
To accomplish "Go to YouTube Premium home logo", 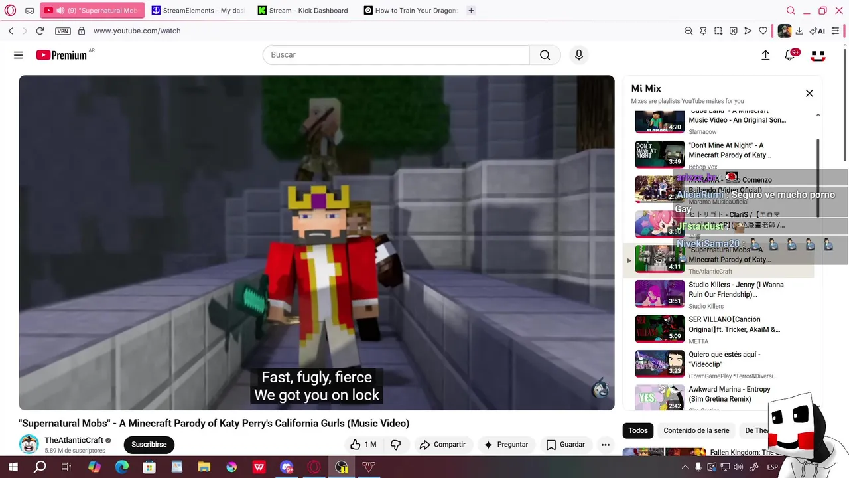I will coord(61,55).
